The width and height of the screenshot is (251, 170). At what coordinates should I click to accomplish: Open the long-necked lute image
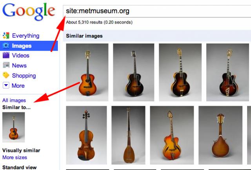click(x=128, y=135)
